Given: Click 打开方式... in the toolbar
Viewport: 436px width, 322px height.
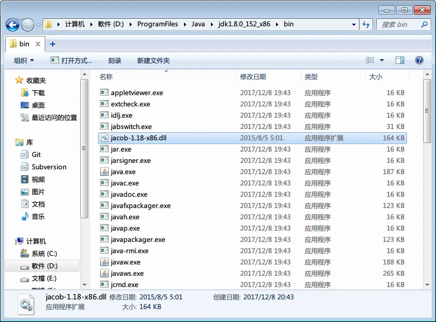Looking at the screenshot, I should (71, 60).
